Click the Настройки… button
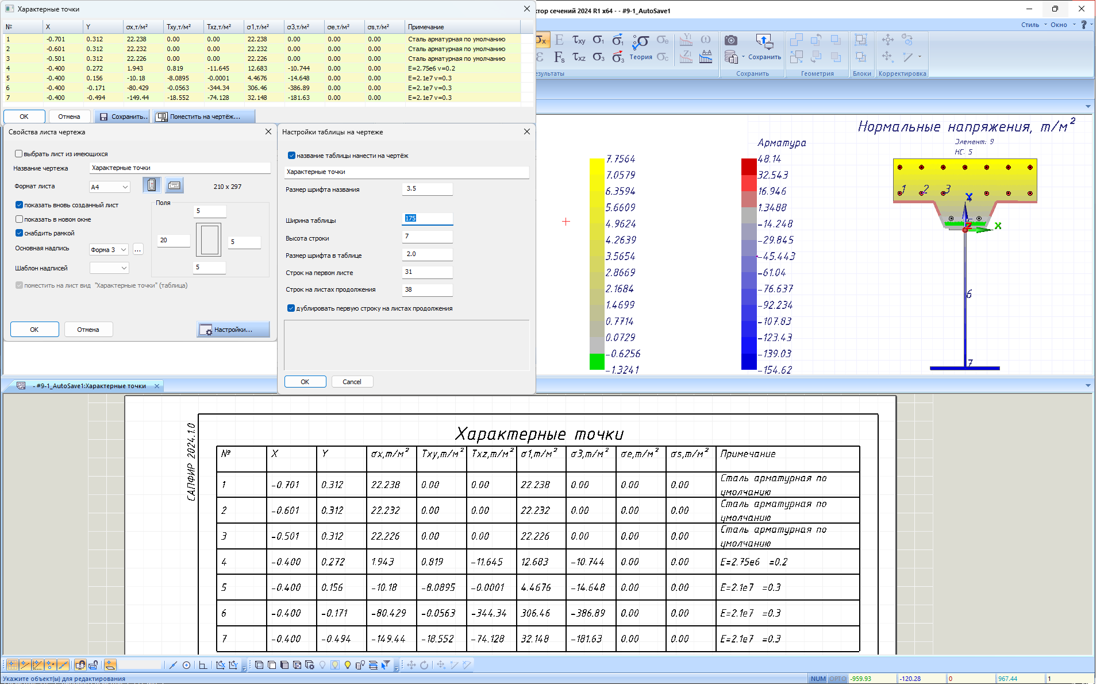Image resolution: width=1104 pixels, height=689 pixels. point(233,330)
